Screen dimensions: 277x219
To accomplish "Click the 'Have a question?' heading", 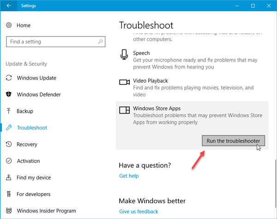I will 145,165.
